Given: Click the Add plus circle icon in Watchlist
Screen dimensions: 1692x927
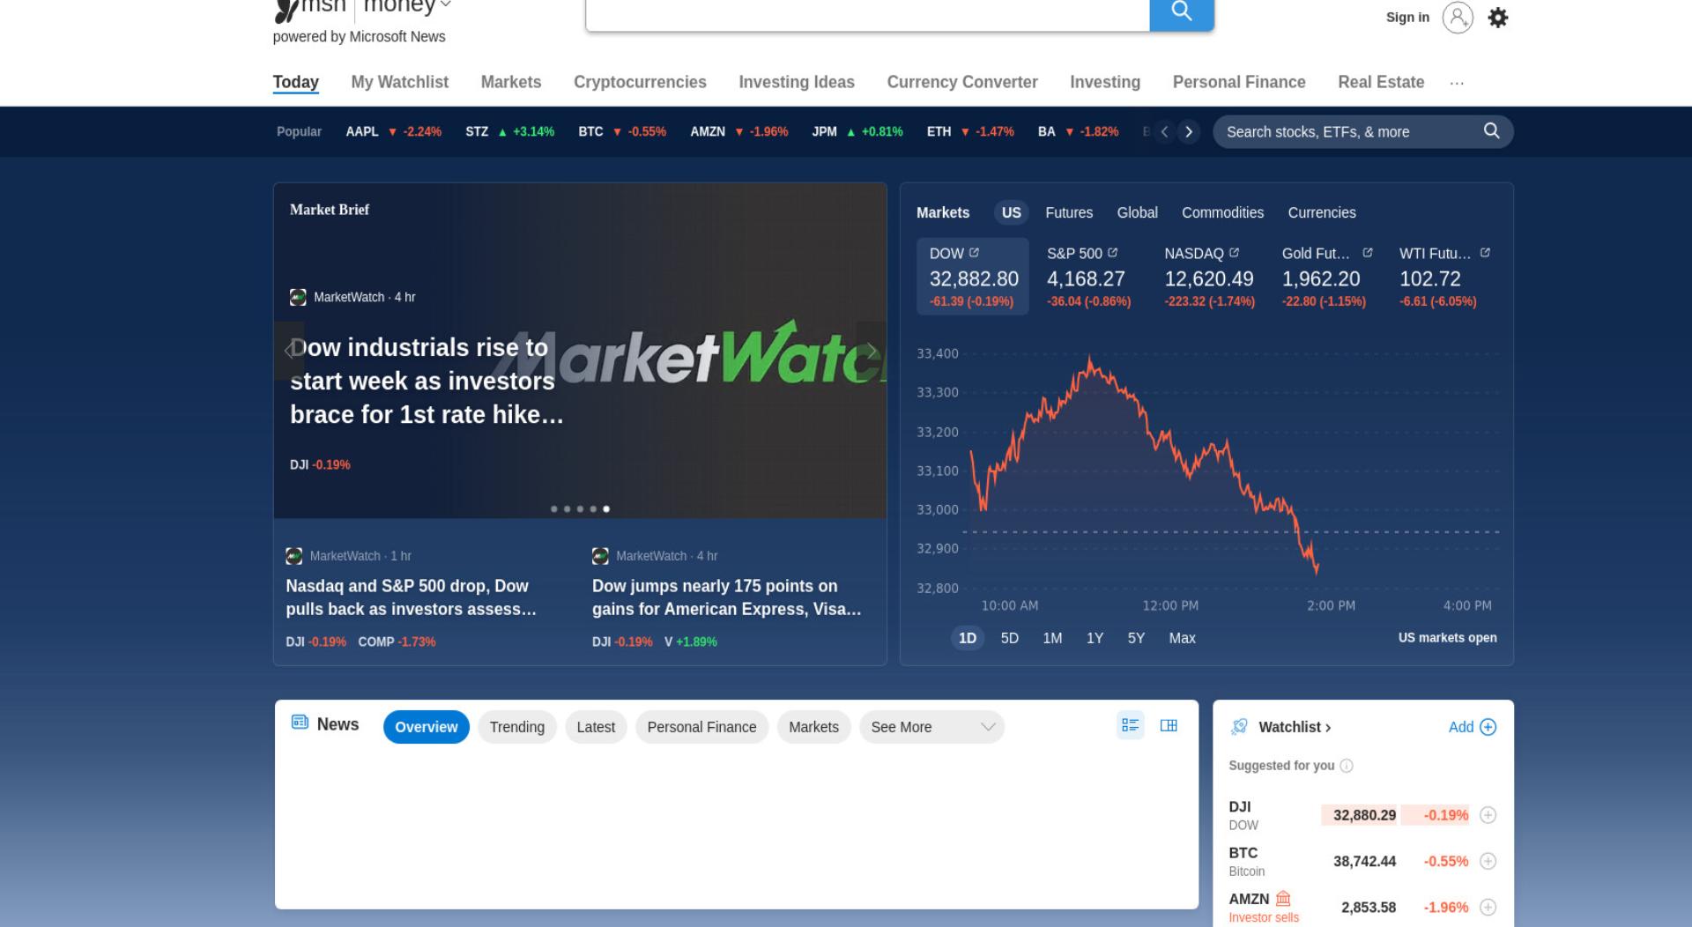Looking at the screenshot, I should click(1488, 727).
